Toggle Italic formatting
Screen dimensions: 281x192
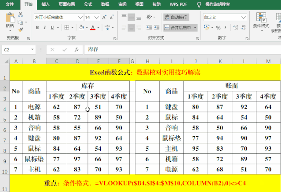click(x=44, y=27)
